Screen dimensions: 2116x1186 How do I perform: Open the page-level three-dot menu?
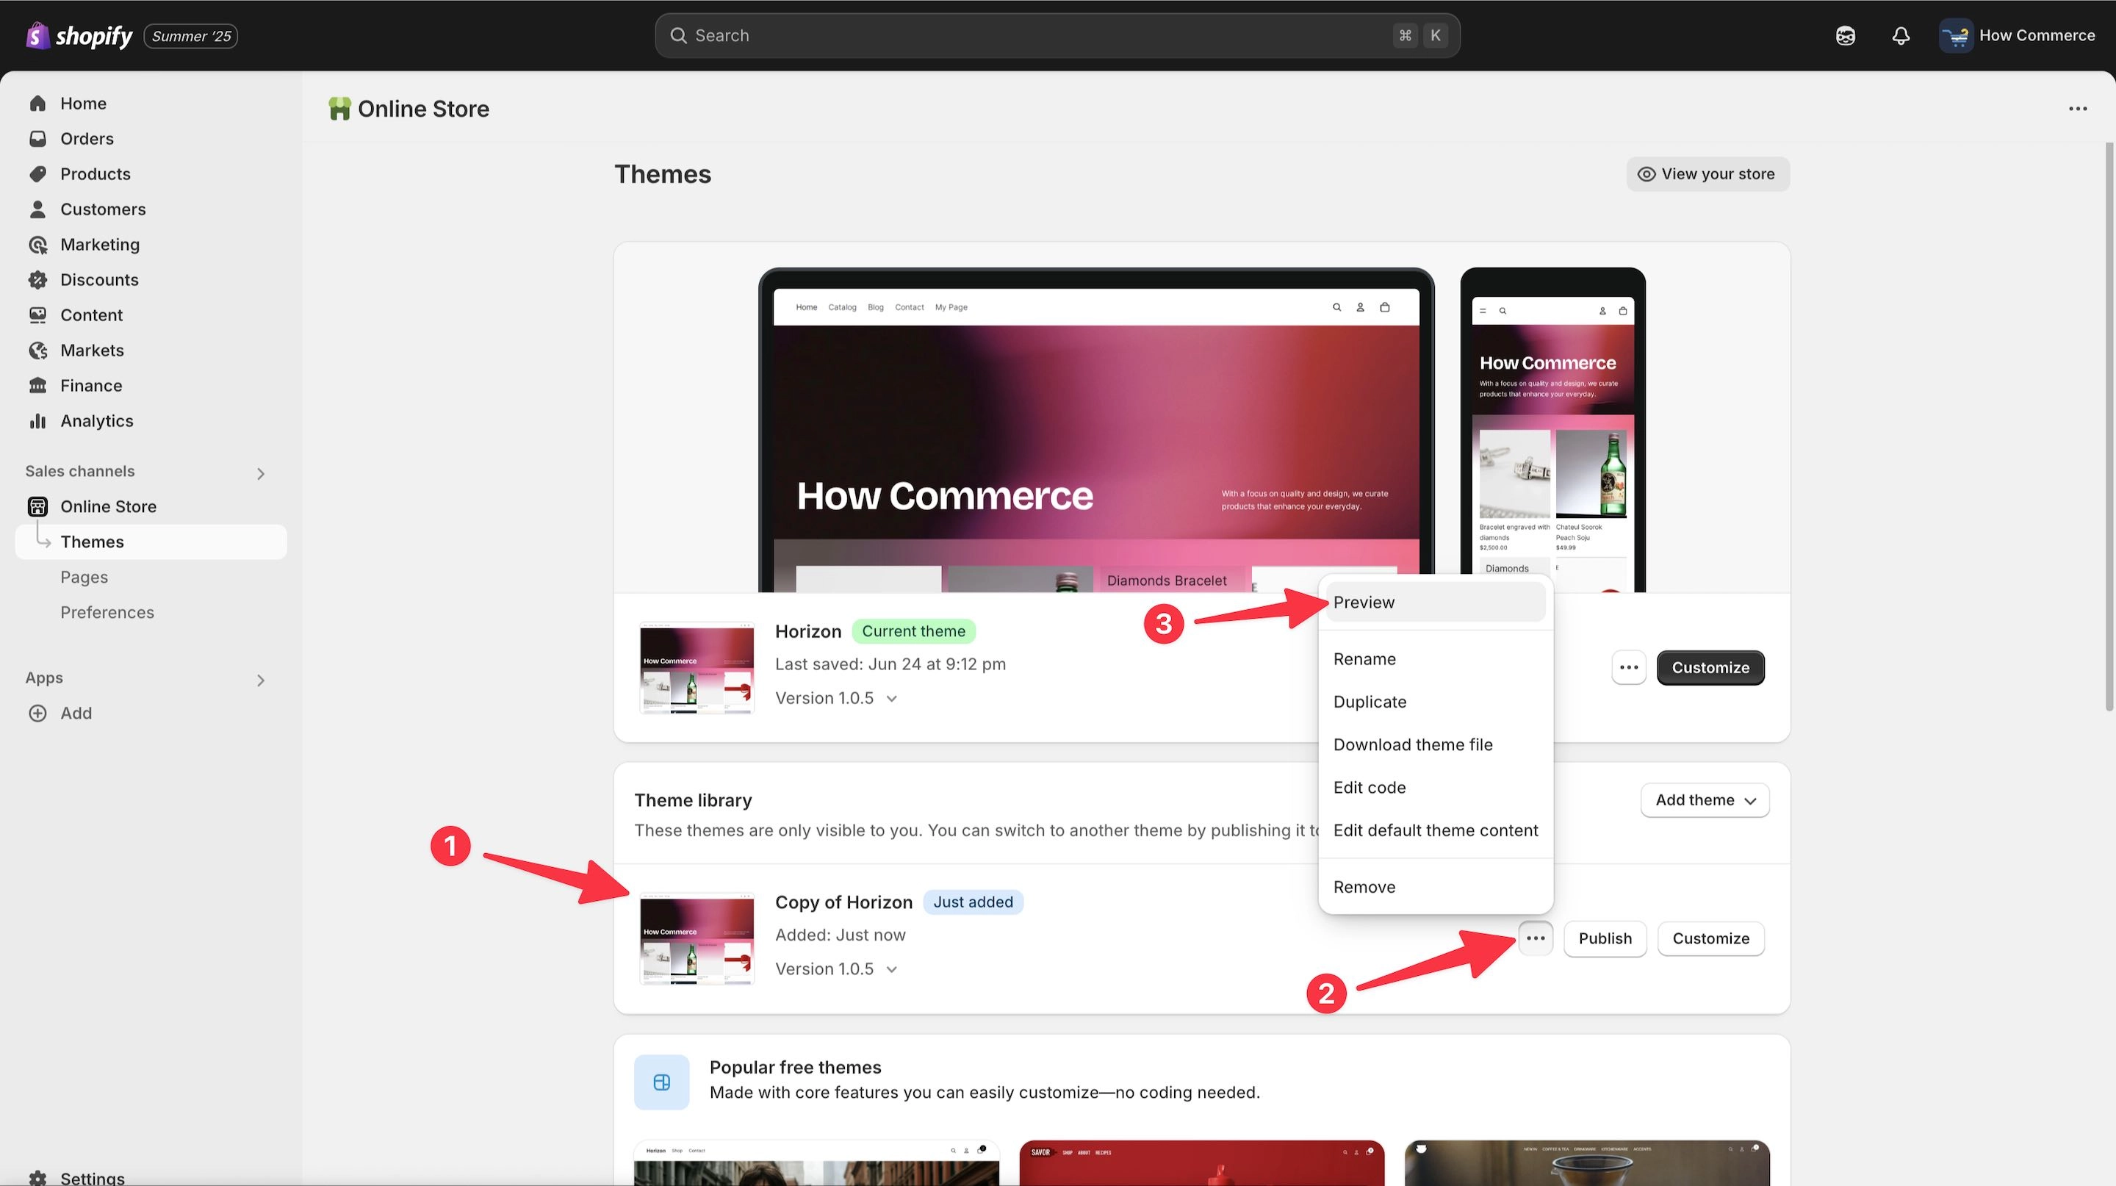[2077, 109]
